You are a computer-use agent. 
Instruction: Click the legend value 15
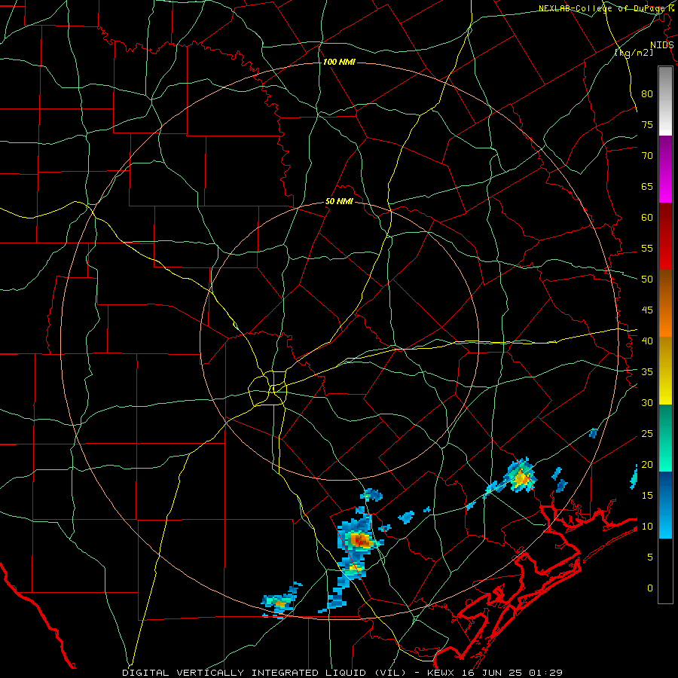click(647, 496)
